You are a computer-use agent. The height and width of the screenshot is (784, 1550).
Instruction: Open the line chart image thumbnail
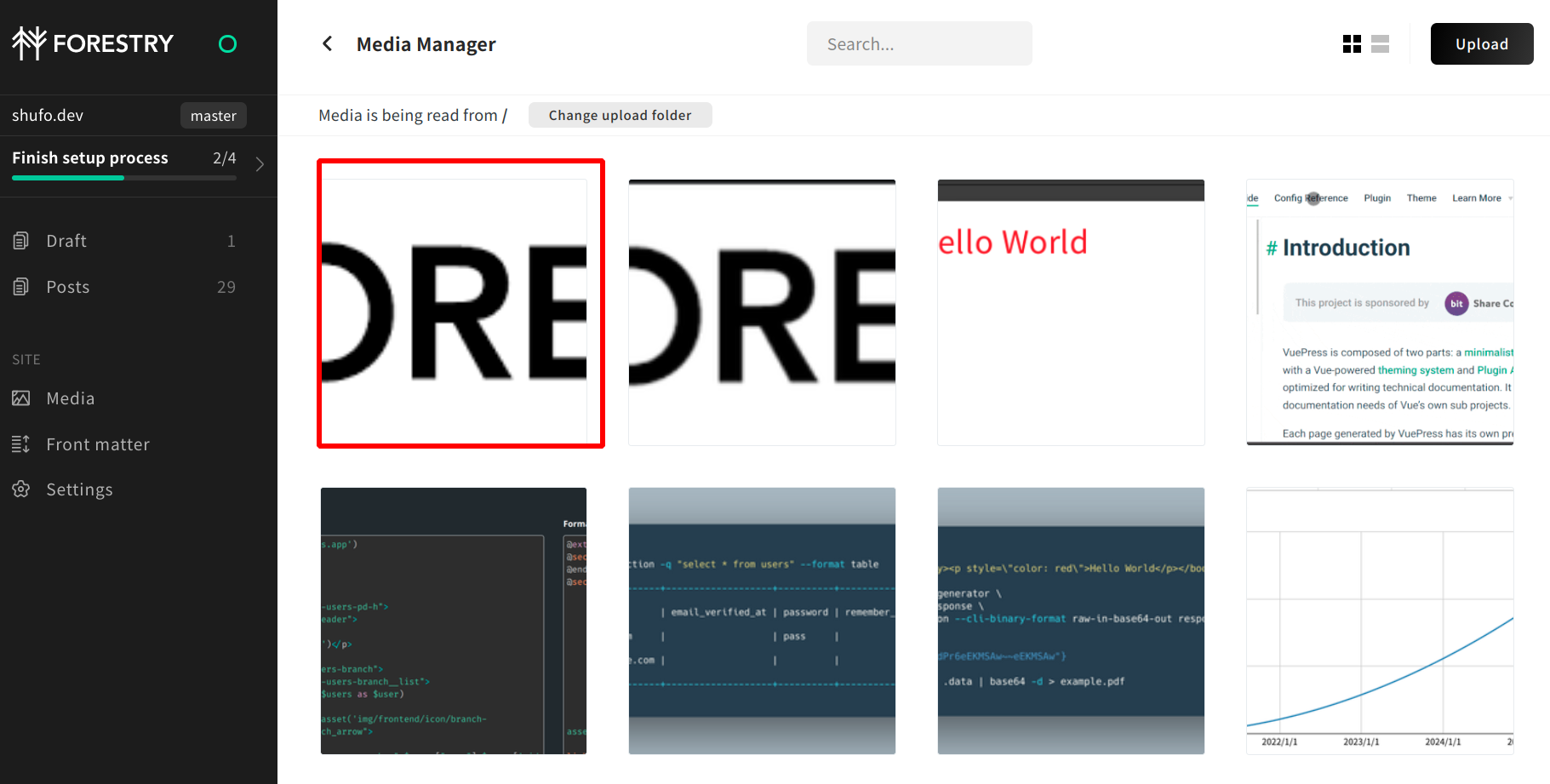click(1380, 621)
